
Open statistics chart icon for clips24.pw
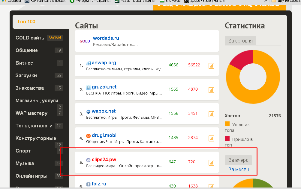point(211,163)
